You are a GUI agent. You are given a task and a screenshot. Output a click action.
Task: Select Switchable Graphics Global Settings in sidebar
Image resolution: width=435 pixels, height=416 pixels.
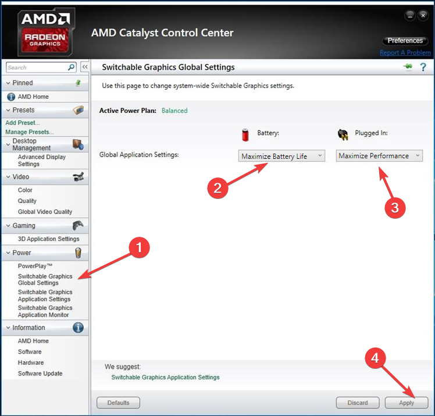(x=45, y=279)
